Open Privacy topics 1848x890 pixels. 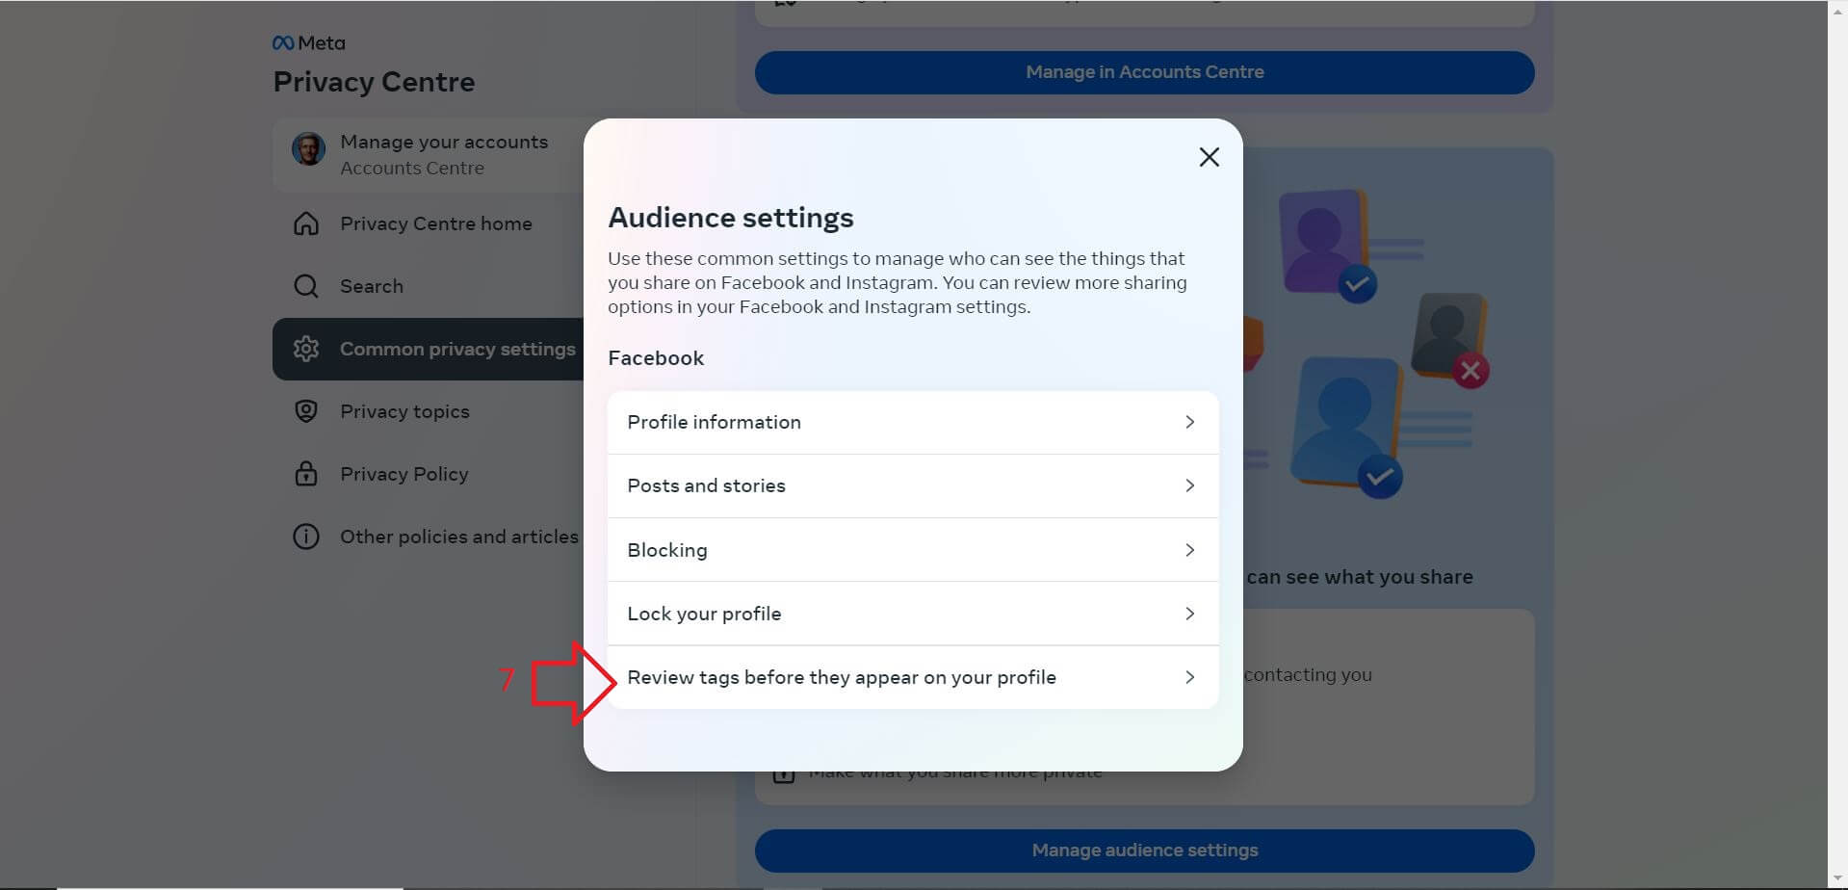(x=429, y=411)
